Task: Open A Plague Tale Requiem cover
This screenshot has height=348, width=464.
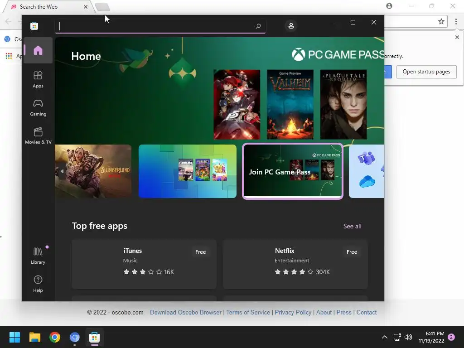Action: point(343,105)
